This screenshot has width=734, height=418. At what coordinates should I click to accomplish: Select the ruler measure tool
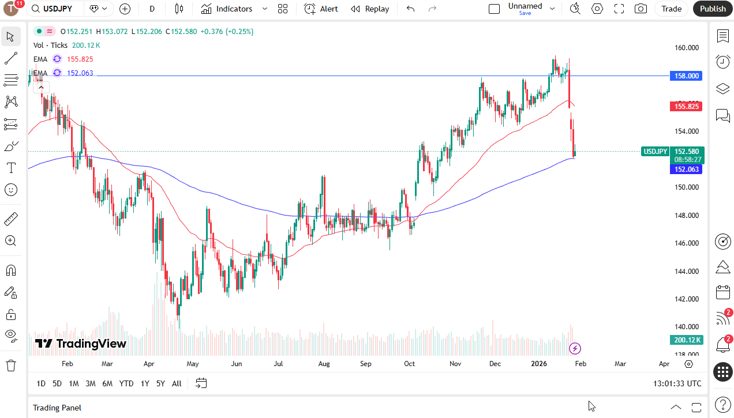coord(10,219)
